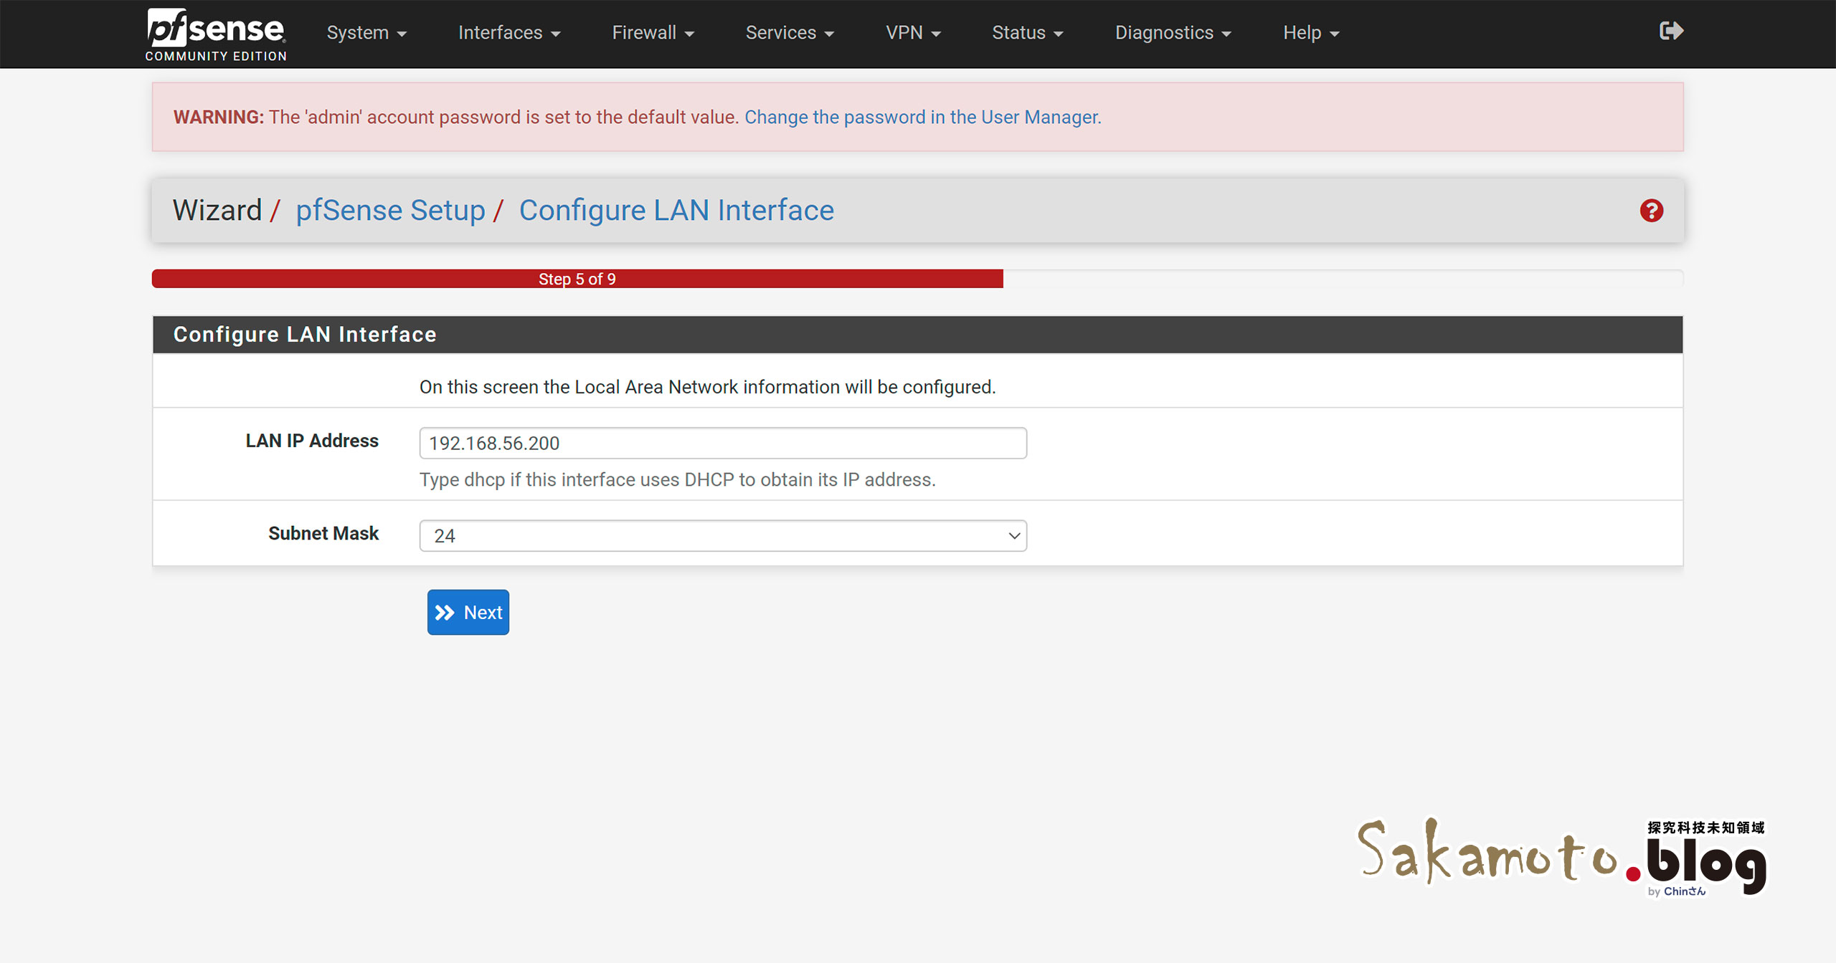Viewport: 1836px width, 963px height.
Task: Click the pfSense Community Edition logo
Action: click(x=216, y=34)
